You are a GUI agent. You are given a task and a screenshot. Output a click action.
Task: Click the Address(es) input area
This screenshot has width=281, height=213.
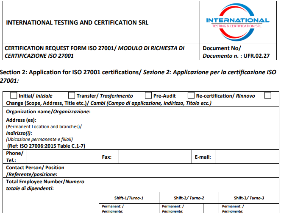pos(189,133)
